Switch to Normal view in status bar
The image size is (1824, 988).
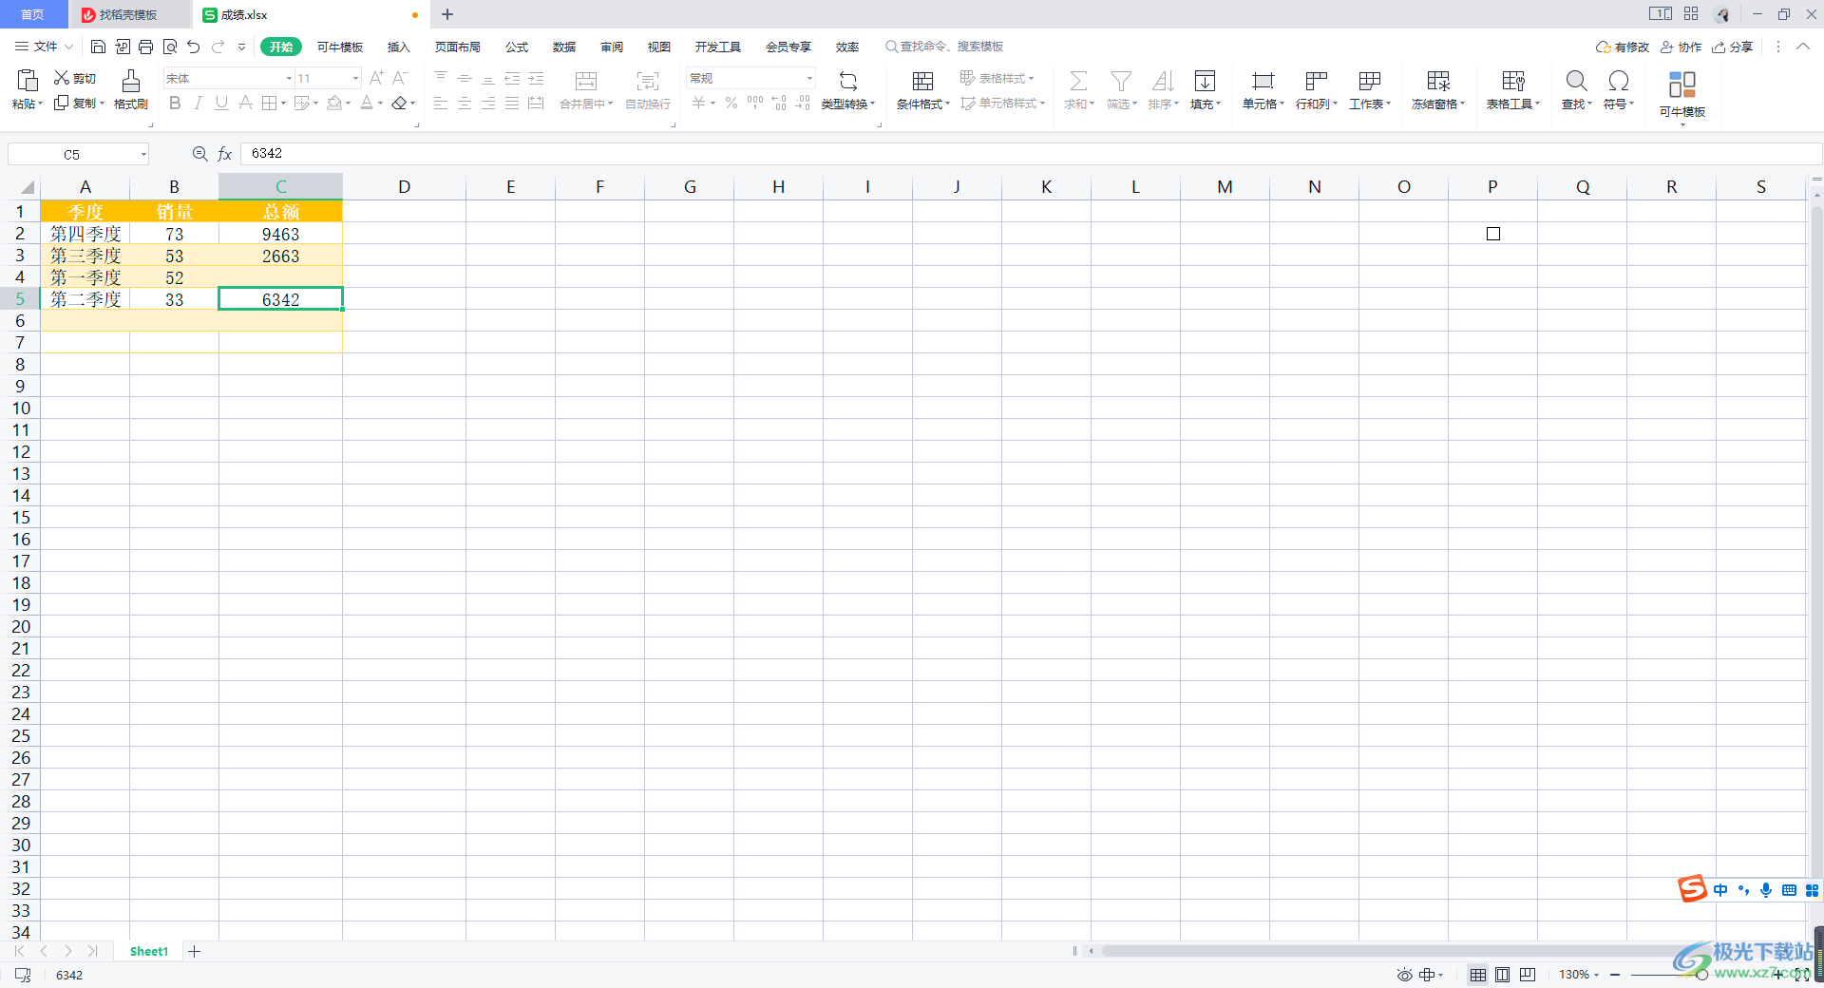(x=1478, y=975)
